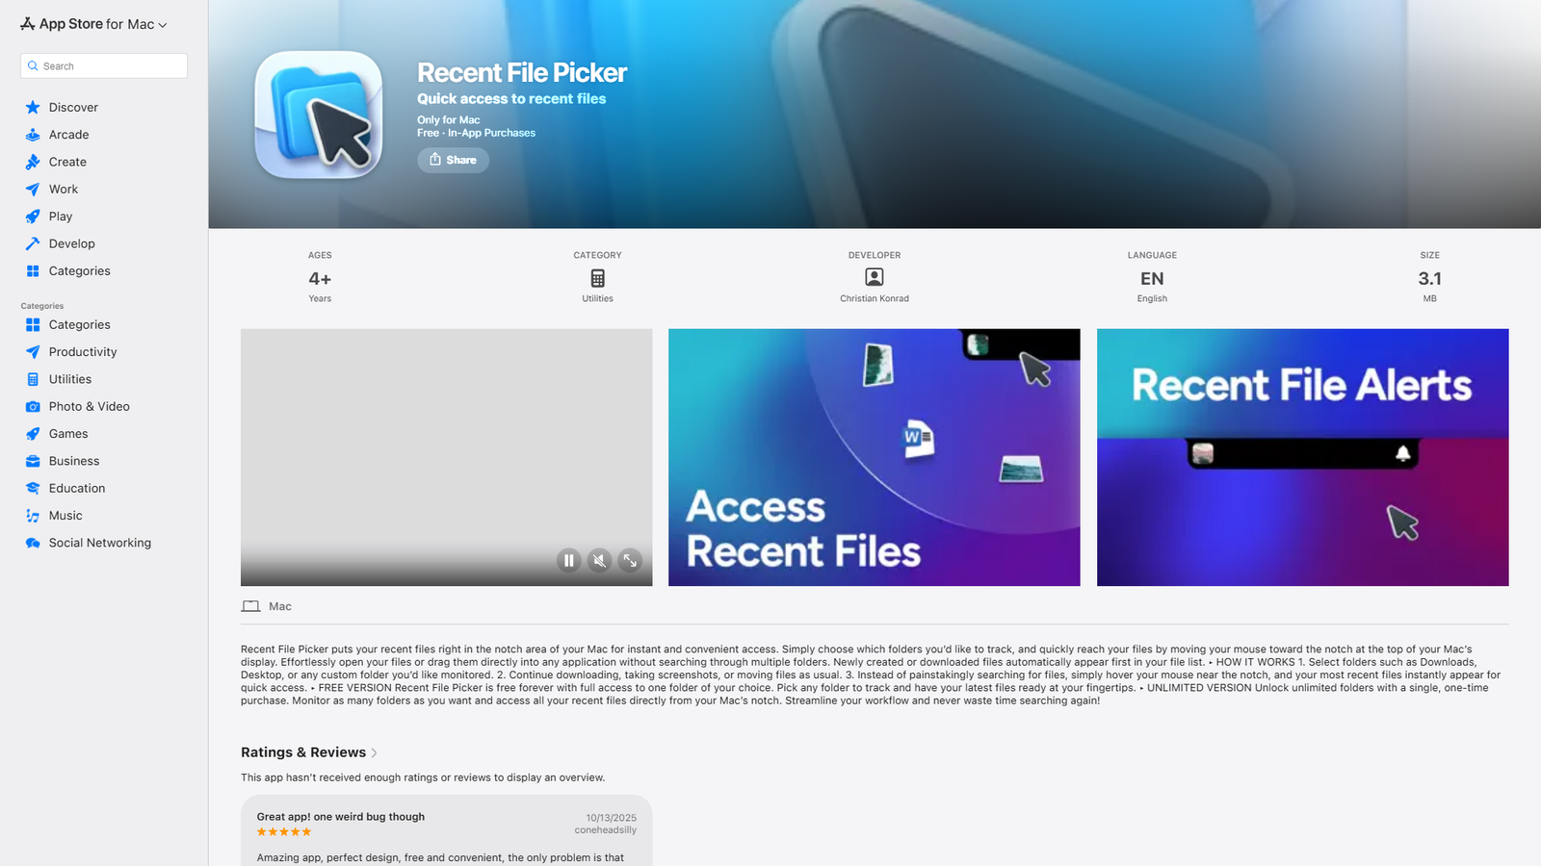Viewport: 1541px width, 866px height.
Task: Pause the app preview video
Action: point(568,560)
